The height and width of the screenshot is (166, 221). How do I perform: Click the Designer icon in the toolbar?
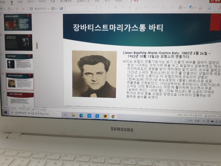(61, 9)
